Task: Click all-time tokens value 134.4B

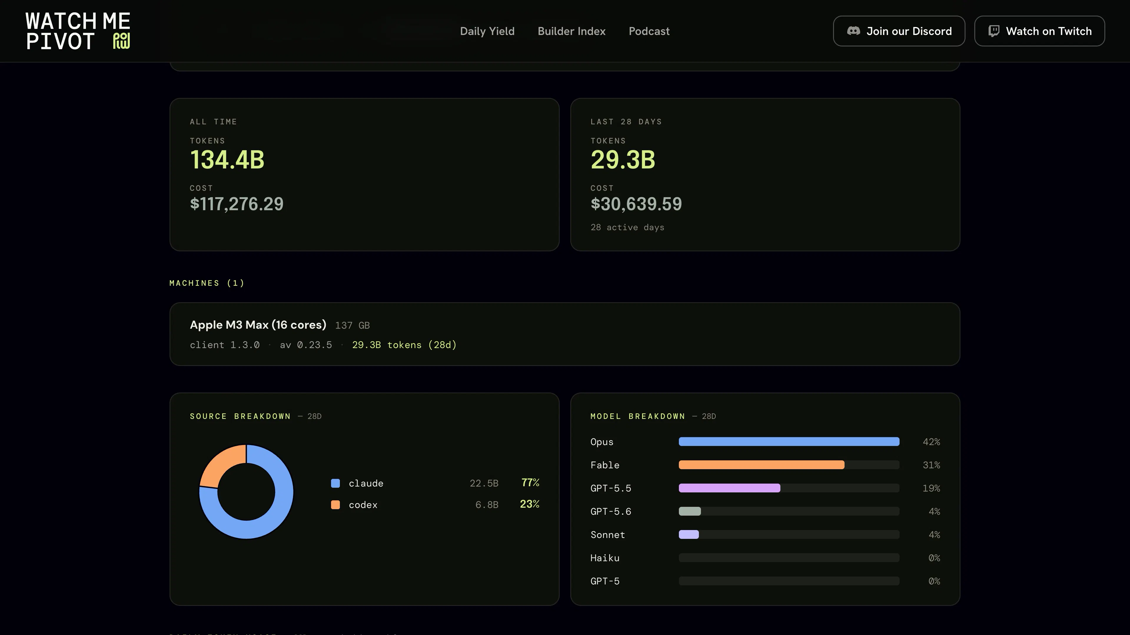Action: 227,160
